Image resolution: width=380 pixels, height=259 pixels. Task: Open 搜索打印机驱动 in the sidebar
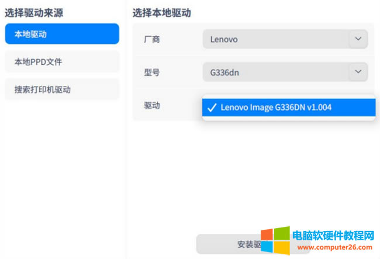(x=61, y=89)
